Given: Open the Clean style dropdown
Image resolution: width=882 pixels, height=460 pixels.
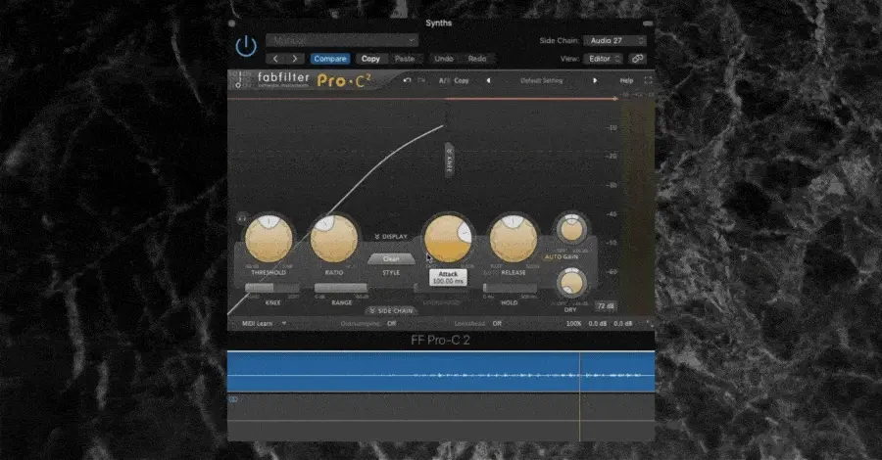Looking at the screenshot, I should (x=391, y=259).
